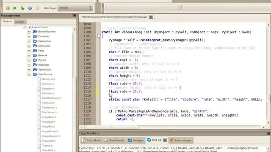Select the Network folder icon

35,55
